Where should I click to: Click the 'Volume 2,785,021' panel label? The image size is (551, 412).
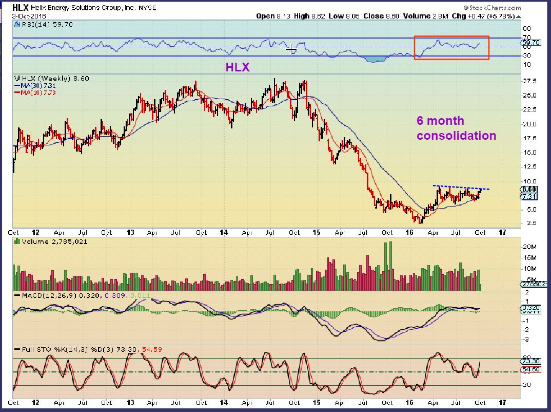(x=54, y=242)
